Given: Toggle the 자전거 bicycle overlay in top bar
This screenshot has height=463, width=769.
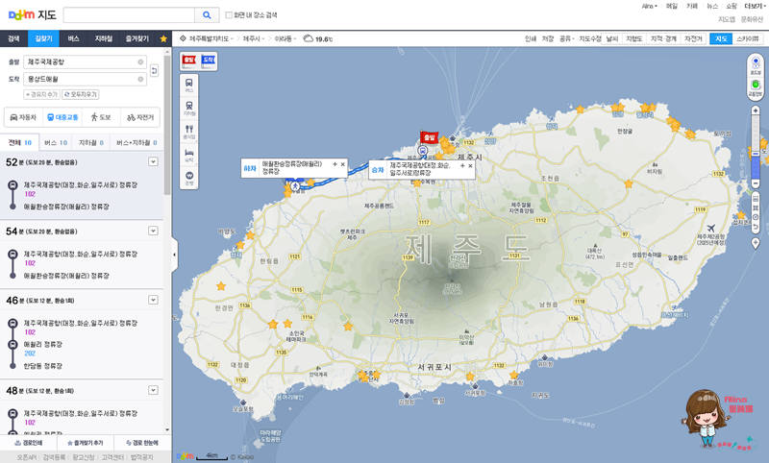Looking at the screenshot, I should (693, 38).
